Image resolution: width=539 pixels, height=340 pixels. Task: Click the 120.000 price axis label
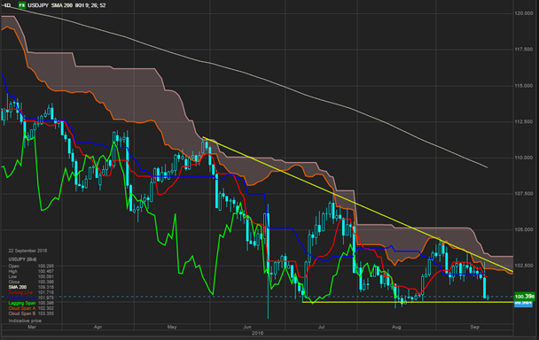tap(524, 13)
